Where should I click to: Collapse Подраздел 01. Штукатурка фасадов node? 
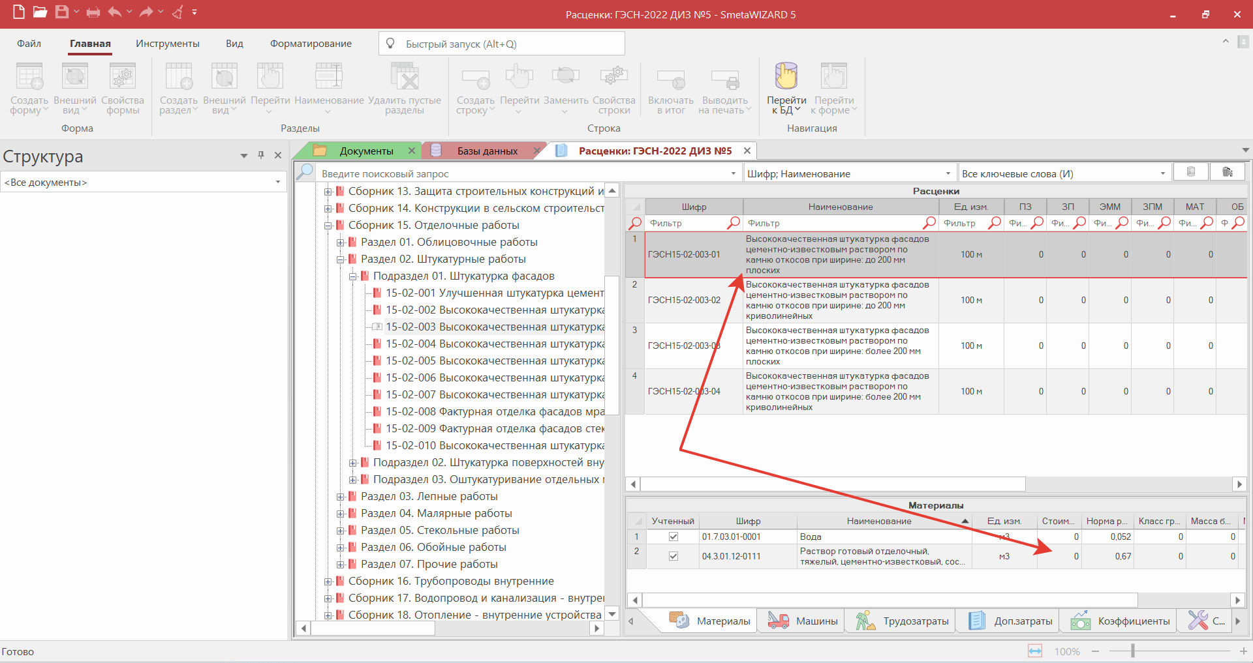(353, 276)
